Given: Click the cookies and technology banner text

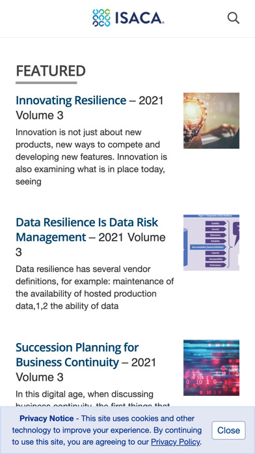Looking at the screenshot, I should (x=107, y=431).
